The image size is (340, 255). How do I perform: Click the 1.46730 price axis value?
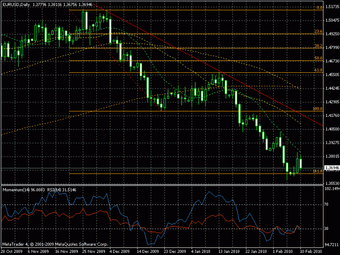[332, 61]
